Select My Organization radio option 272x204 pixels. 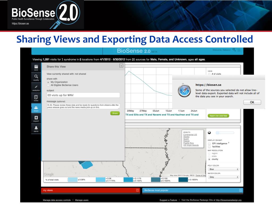[x=48, y=82]
